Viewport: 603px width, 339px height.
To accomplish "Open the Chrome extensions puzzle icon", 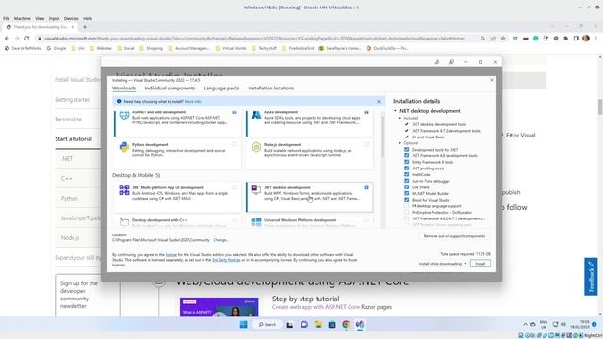I will pyautogui.click(x=565, y=39).
